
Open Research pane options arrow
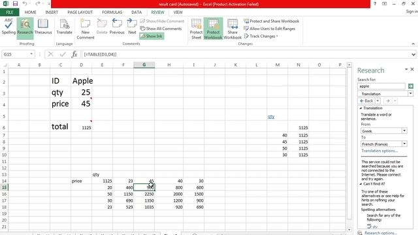tap(406, 69)
